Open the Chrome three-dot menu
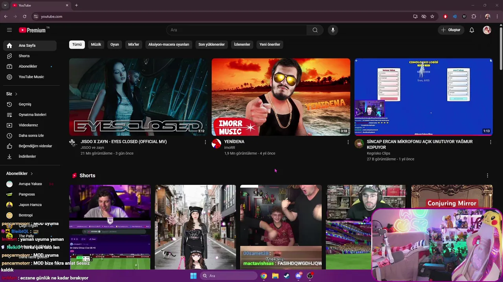Image resolution: width=503 pixels, height=282 pixels. pos(497,16)
